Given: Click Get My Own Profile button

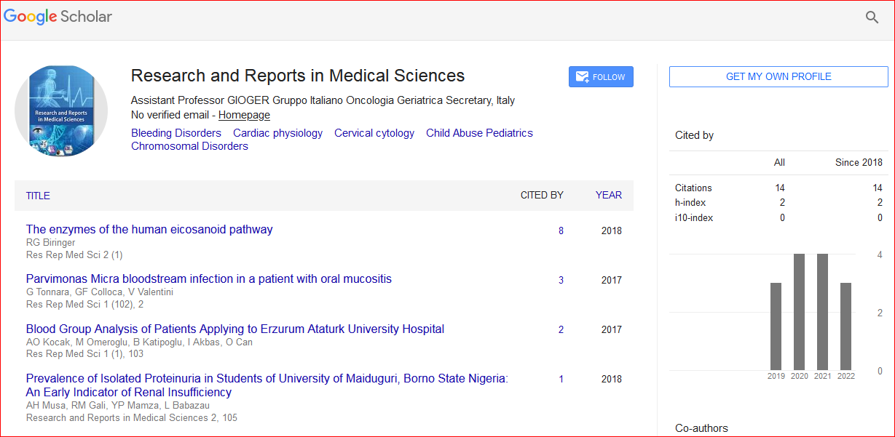Looking at the screenshot, I should pyautogui.click(x=778, y=76).
